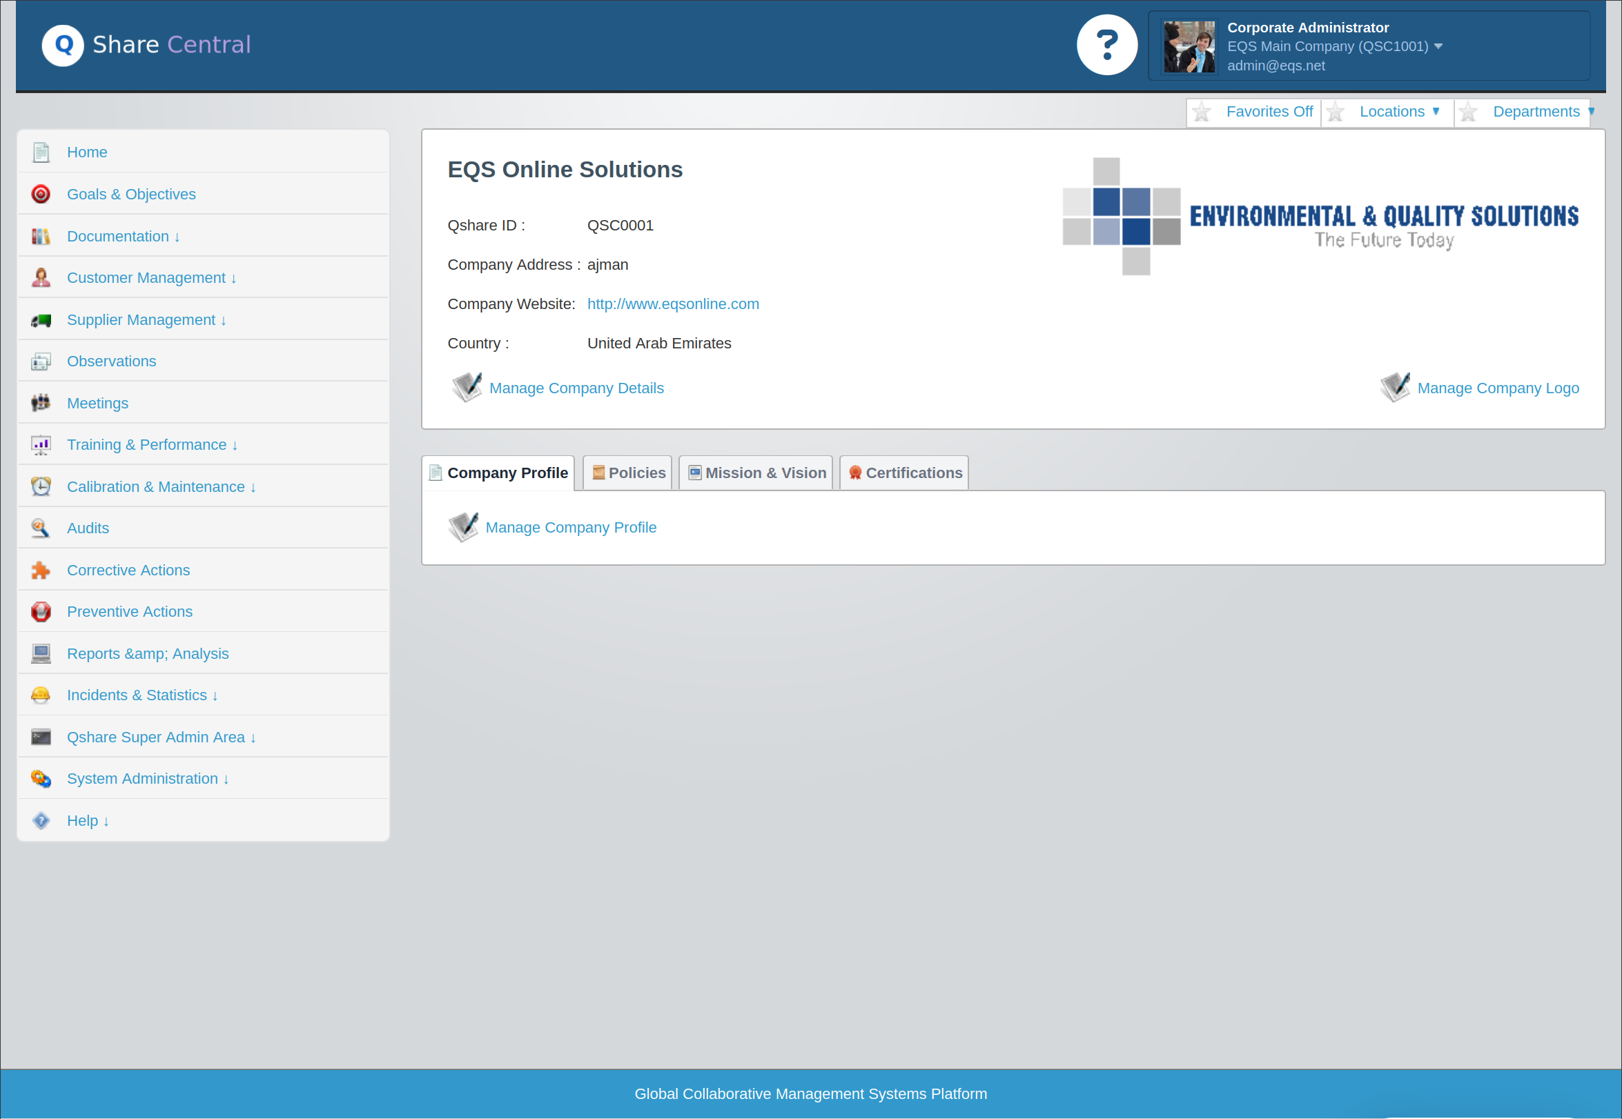
Task: Open the eqsonline.com website link
Action: (672, 304)
